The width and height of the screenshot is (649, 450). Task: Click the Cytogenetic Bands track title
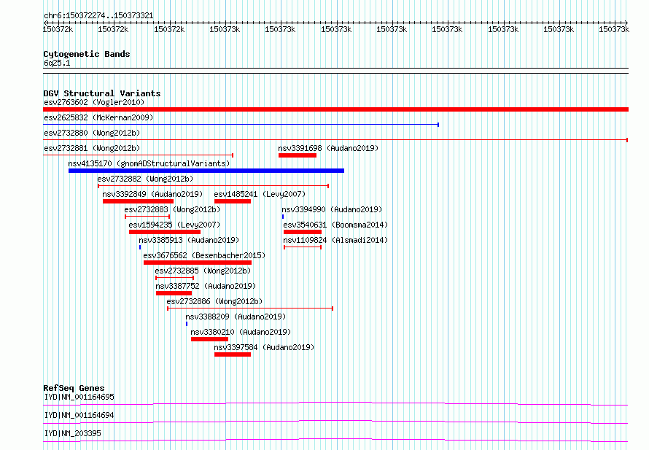point(87,54)
